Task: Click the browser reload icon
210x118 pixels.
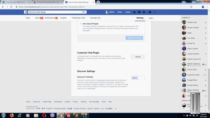Action: [x=11, y=7]
